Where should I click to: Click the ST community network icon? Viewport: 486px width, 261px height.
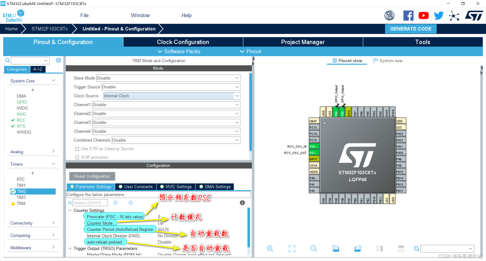click(x=454, y=16)
